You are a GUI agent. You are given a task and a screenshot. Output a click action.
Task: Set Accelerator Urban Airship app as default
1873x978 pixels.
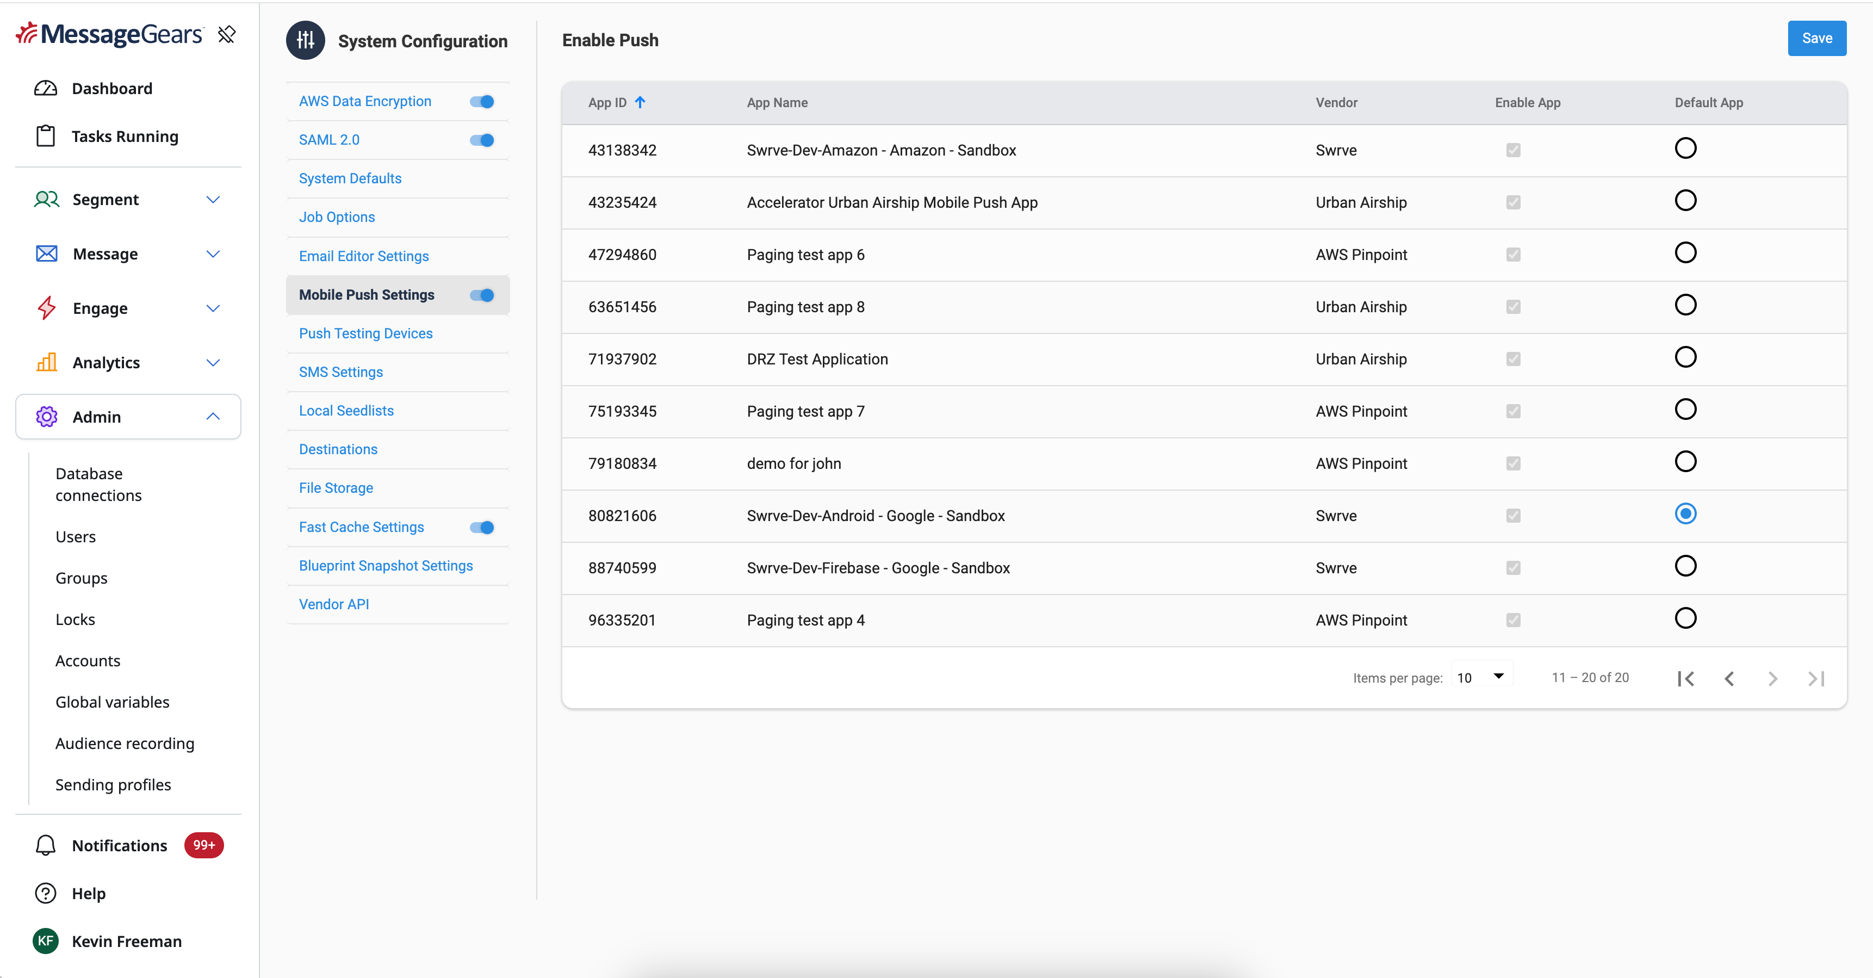(x=1685, y=200)
